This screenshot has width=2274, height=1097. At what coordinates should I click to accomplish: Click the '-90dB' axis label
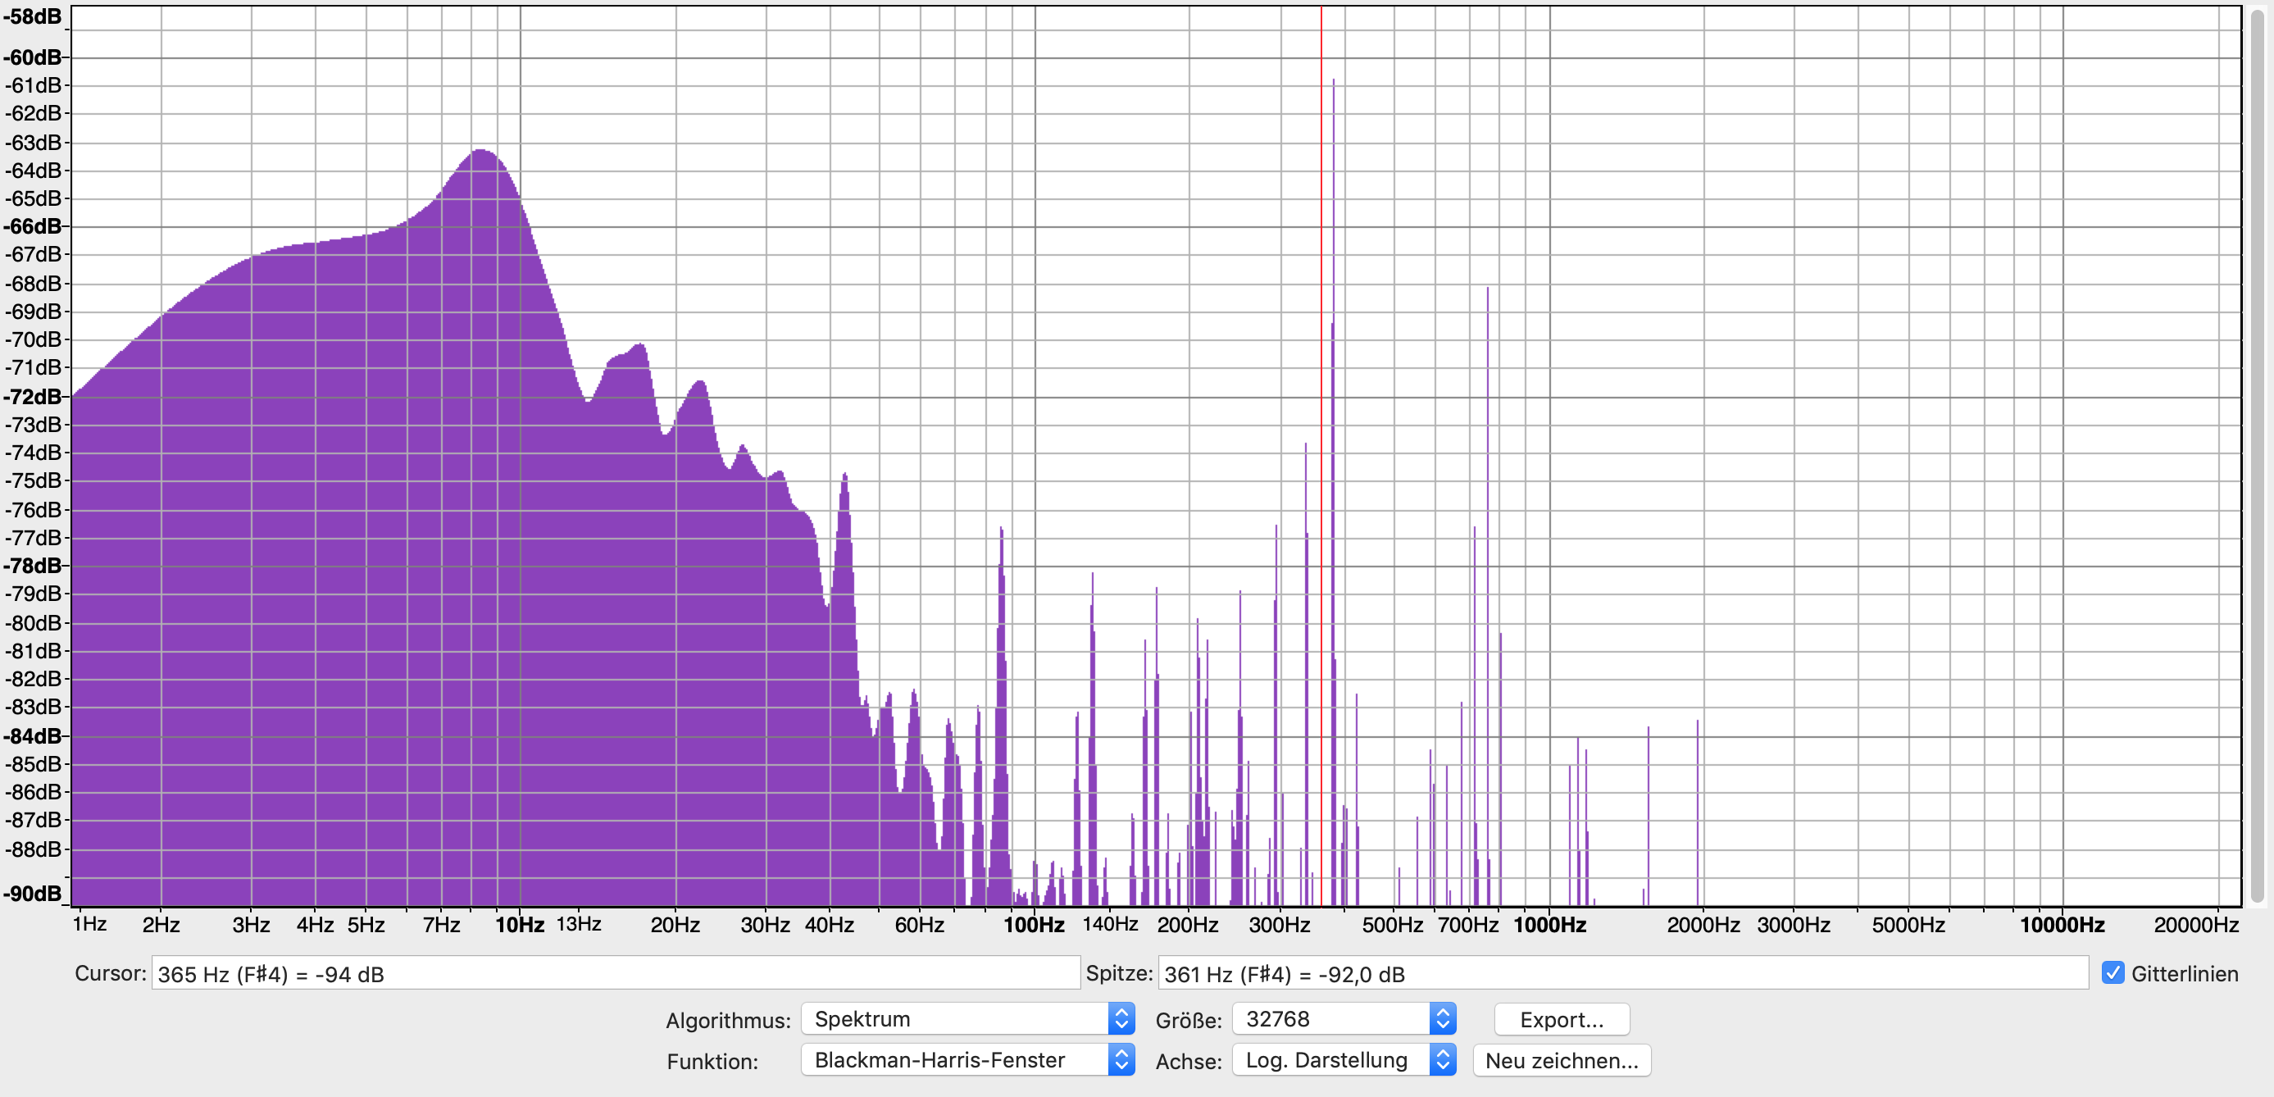pyautogui.click(x=33, y=893)
